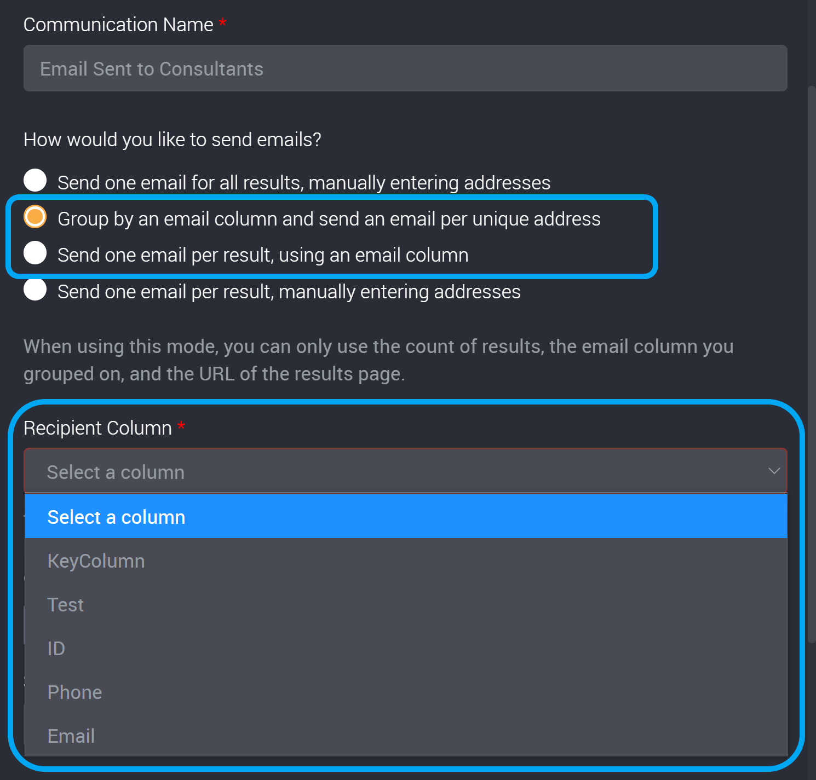The image size is (816, 780).
Task: Click the 'Recipient Column' field label
Action: [x=97, y=428]
